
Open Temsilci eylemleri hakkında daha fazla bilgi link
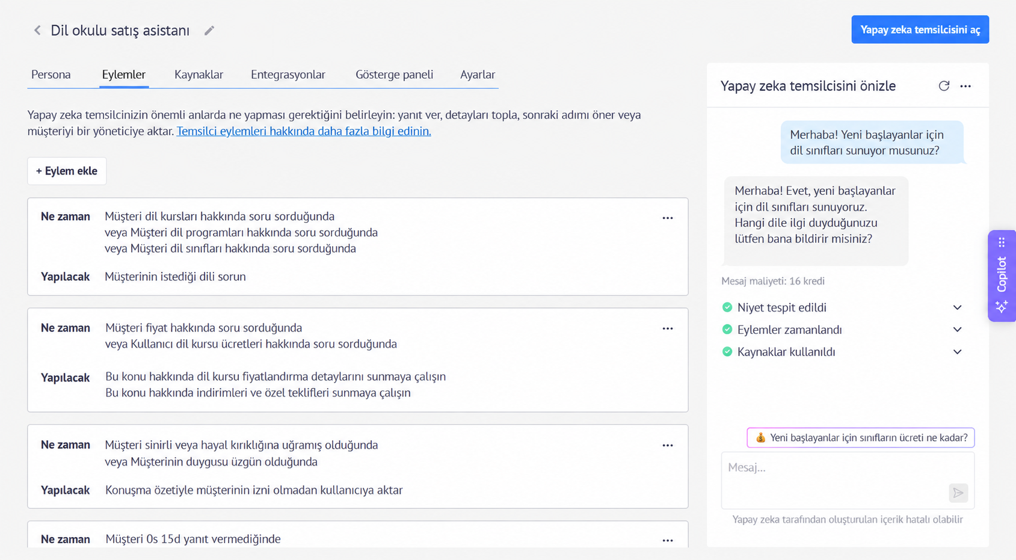[304, 131]
